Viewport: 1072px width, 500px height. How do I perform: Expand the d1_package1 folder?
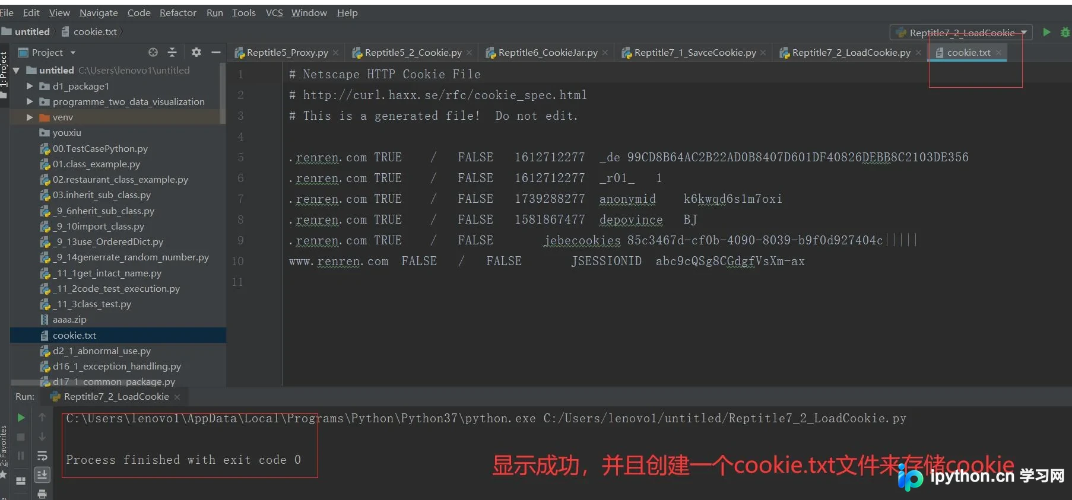pos(29,86)
